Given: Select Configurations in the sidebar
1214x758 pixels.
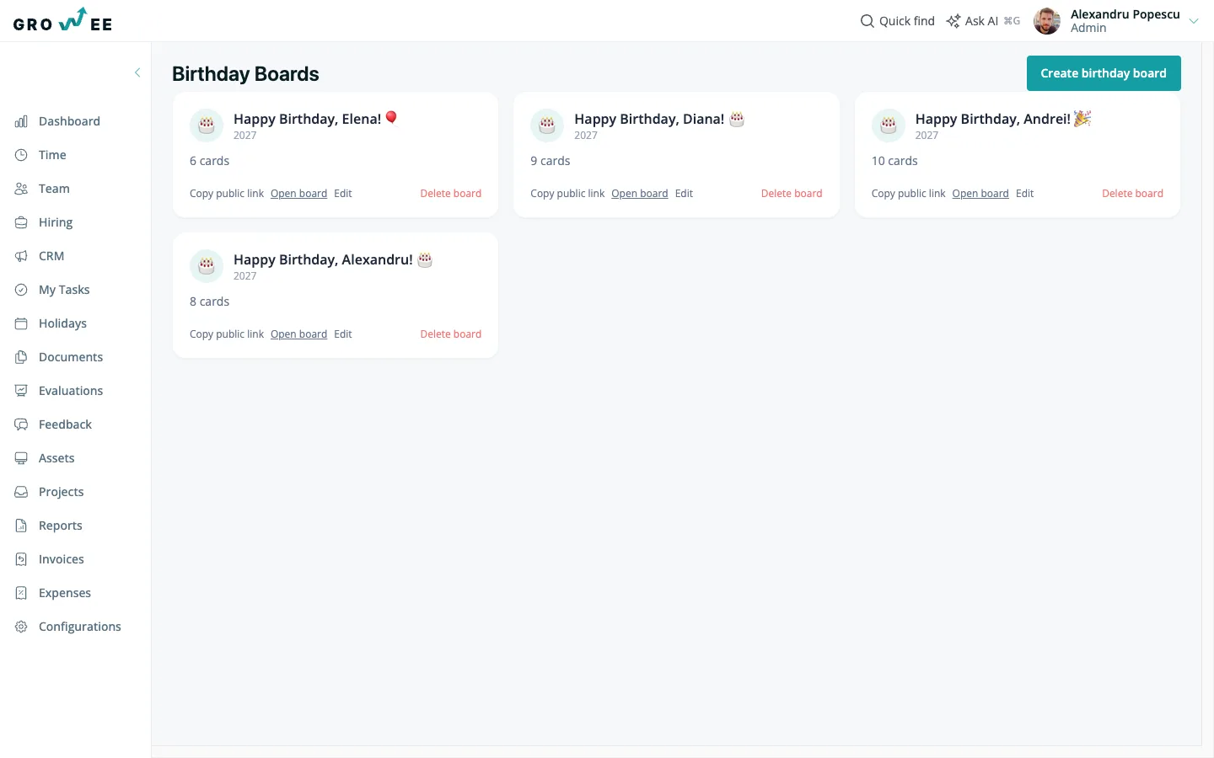Looking at the screenshot, I should pyautogui.click(x=80, y=627).
